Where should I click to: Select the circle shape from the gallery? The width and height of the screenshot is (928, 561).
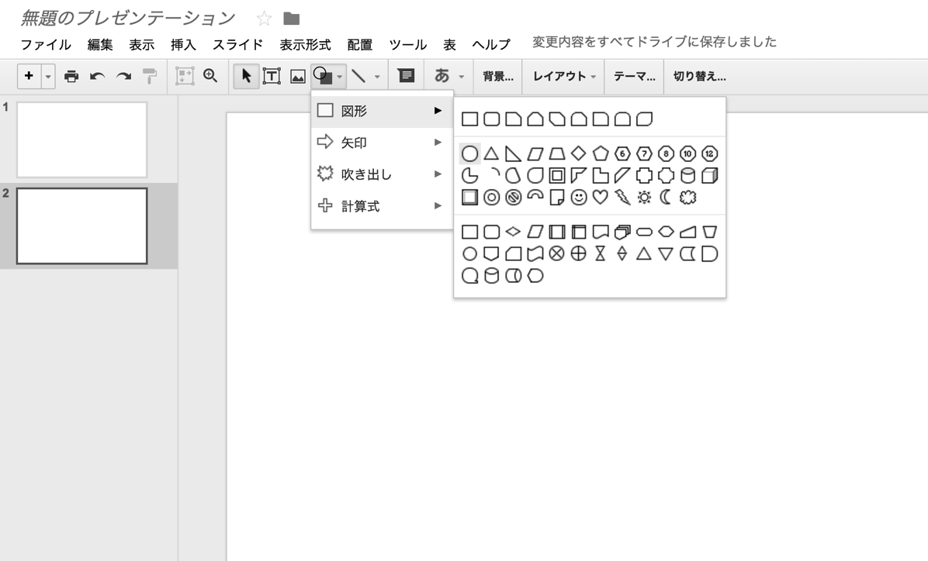pyautogui.click(x=469, y=153)
